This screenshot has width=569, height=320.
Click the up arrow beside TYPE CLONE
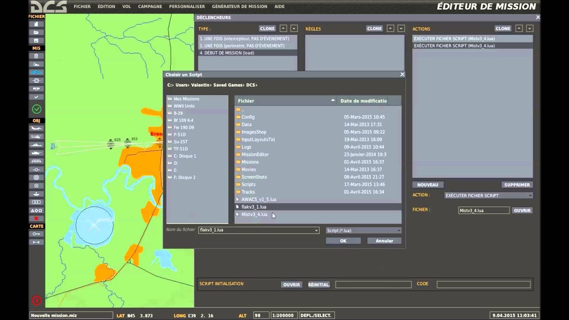click(x=283, y=28)
